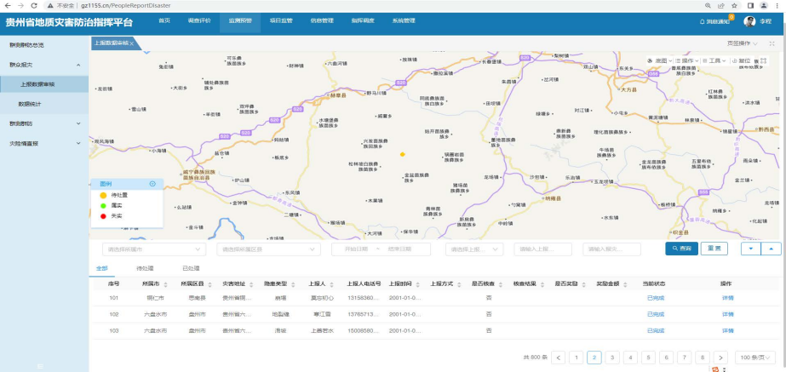
Task: Click the green 属实 legend swatch
Action: (103, 205)
